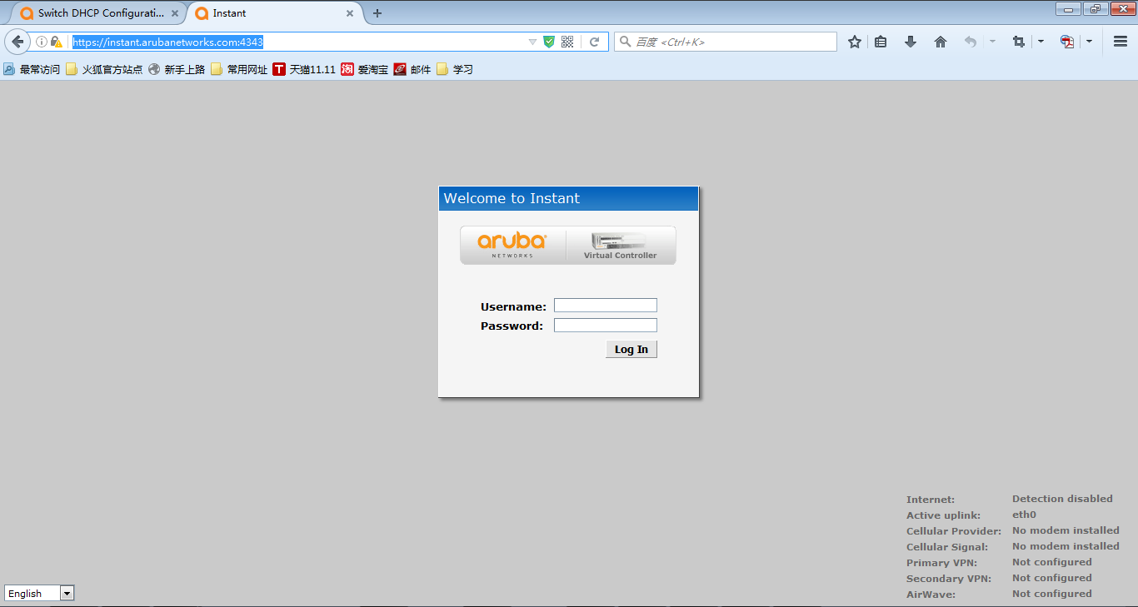Click the screenshot crop tool icon

(1018, 42)
